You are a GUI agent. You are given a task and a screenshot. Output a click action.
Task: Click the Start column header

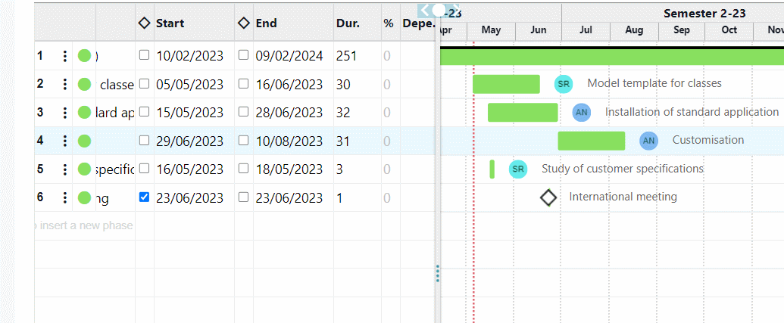click(170, 23)
